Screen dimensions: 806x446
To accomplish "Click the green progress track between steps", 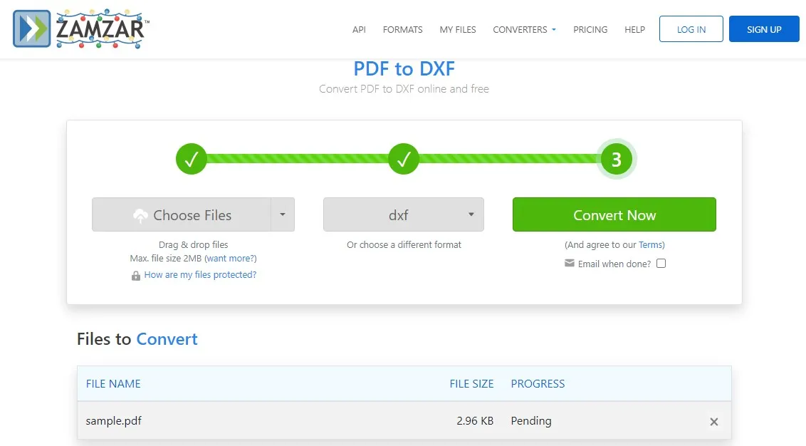I will click(x=297, y=158).
